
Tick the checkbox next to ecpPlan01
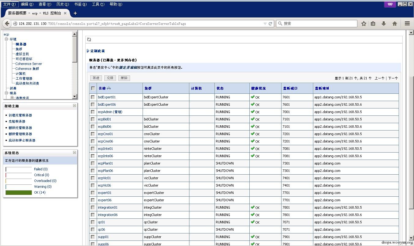pyautogui.click(x=93, y=163)
